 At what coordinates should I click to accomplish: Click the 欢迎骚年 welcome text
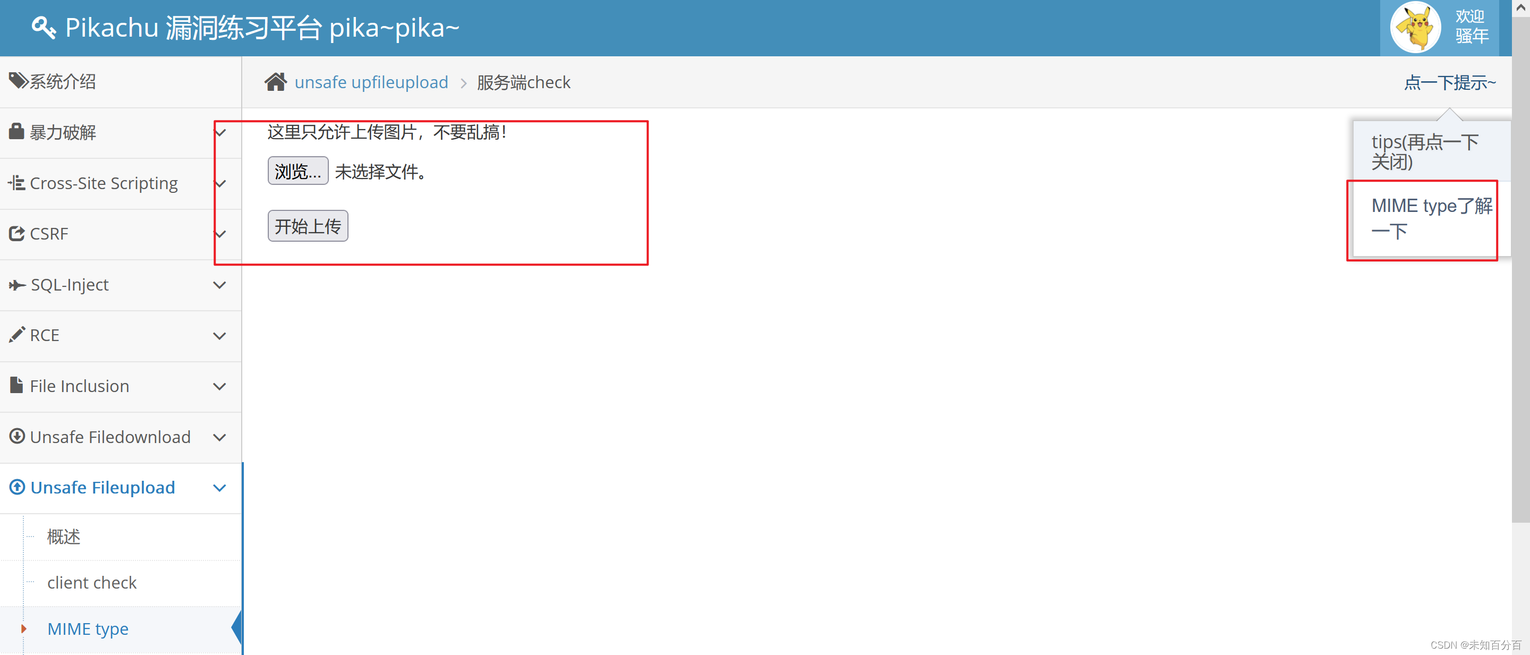tap(1472, 27)
